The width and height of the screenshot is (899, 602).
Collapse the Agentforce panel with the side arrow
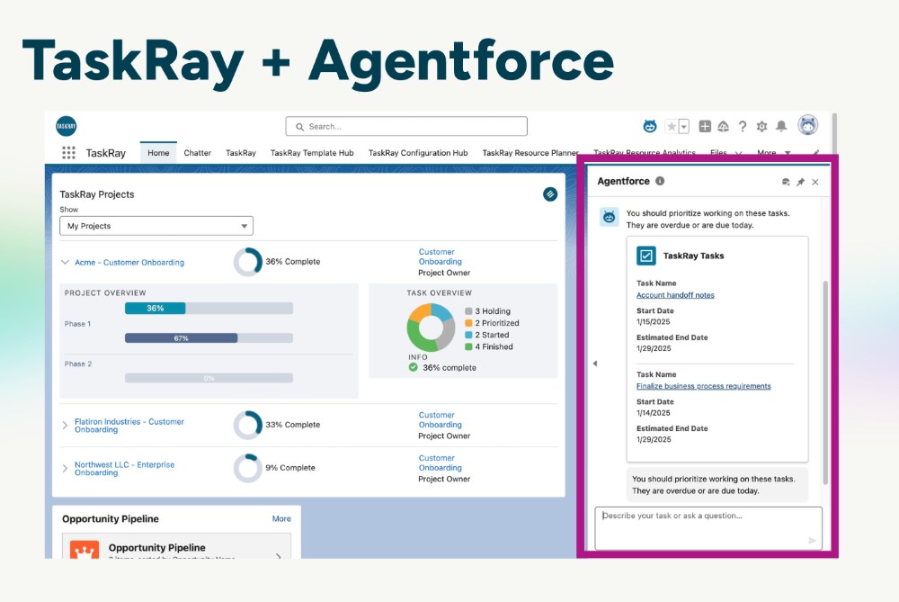(x=594, y=364)
